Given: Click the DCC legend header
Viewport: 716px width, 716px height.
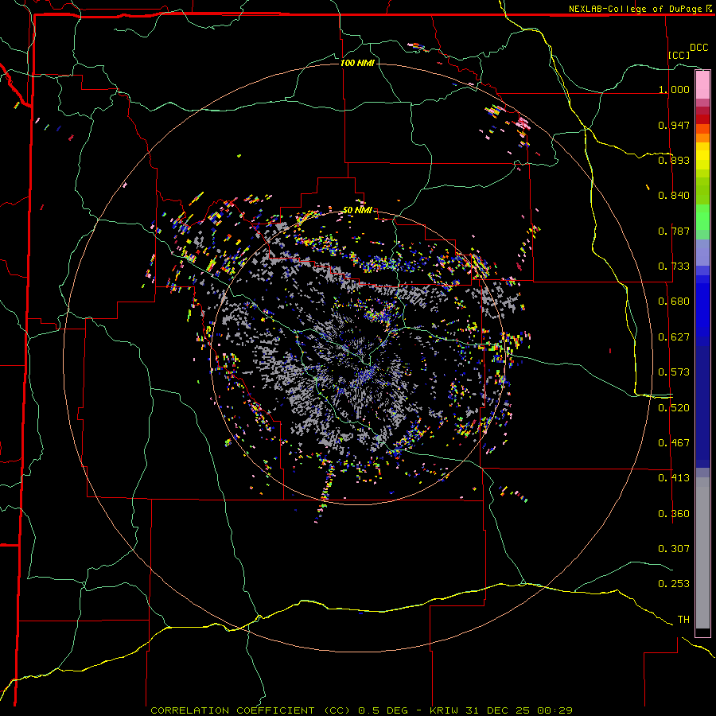Looking at the screenshot, I should (698, 48).
